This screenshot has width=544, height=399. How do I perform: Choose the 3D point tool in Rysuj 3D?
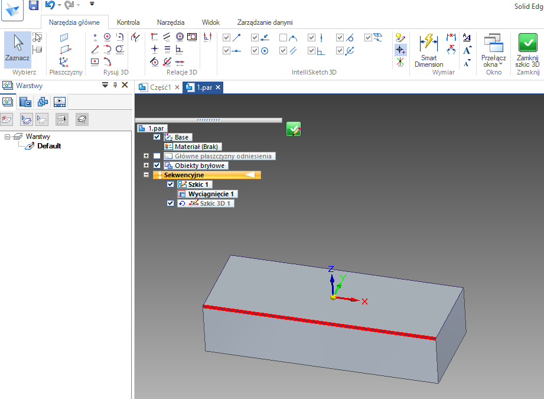(95, 37)
